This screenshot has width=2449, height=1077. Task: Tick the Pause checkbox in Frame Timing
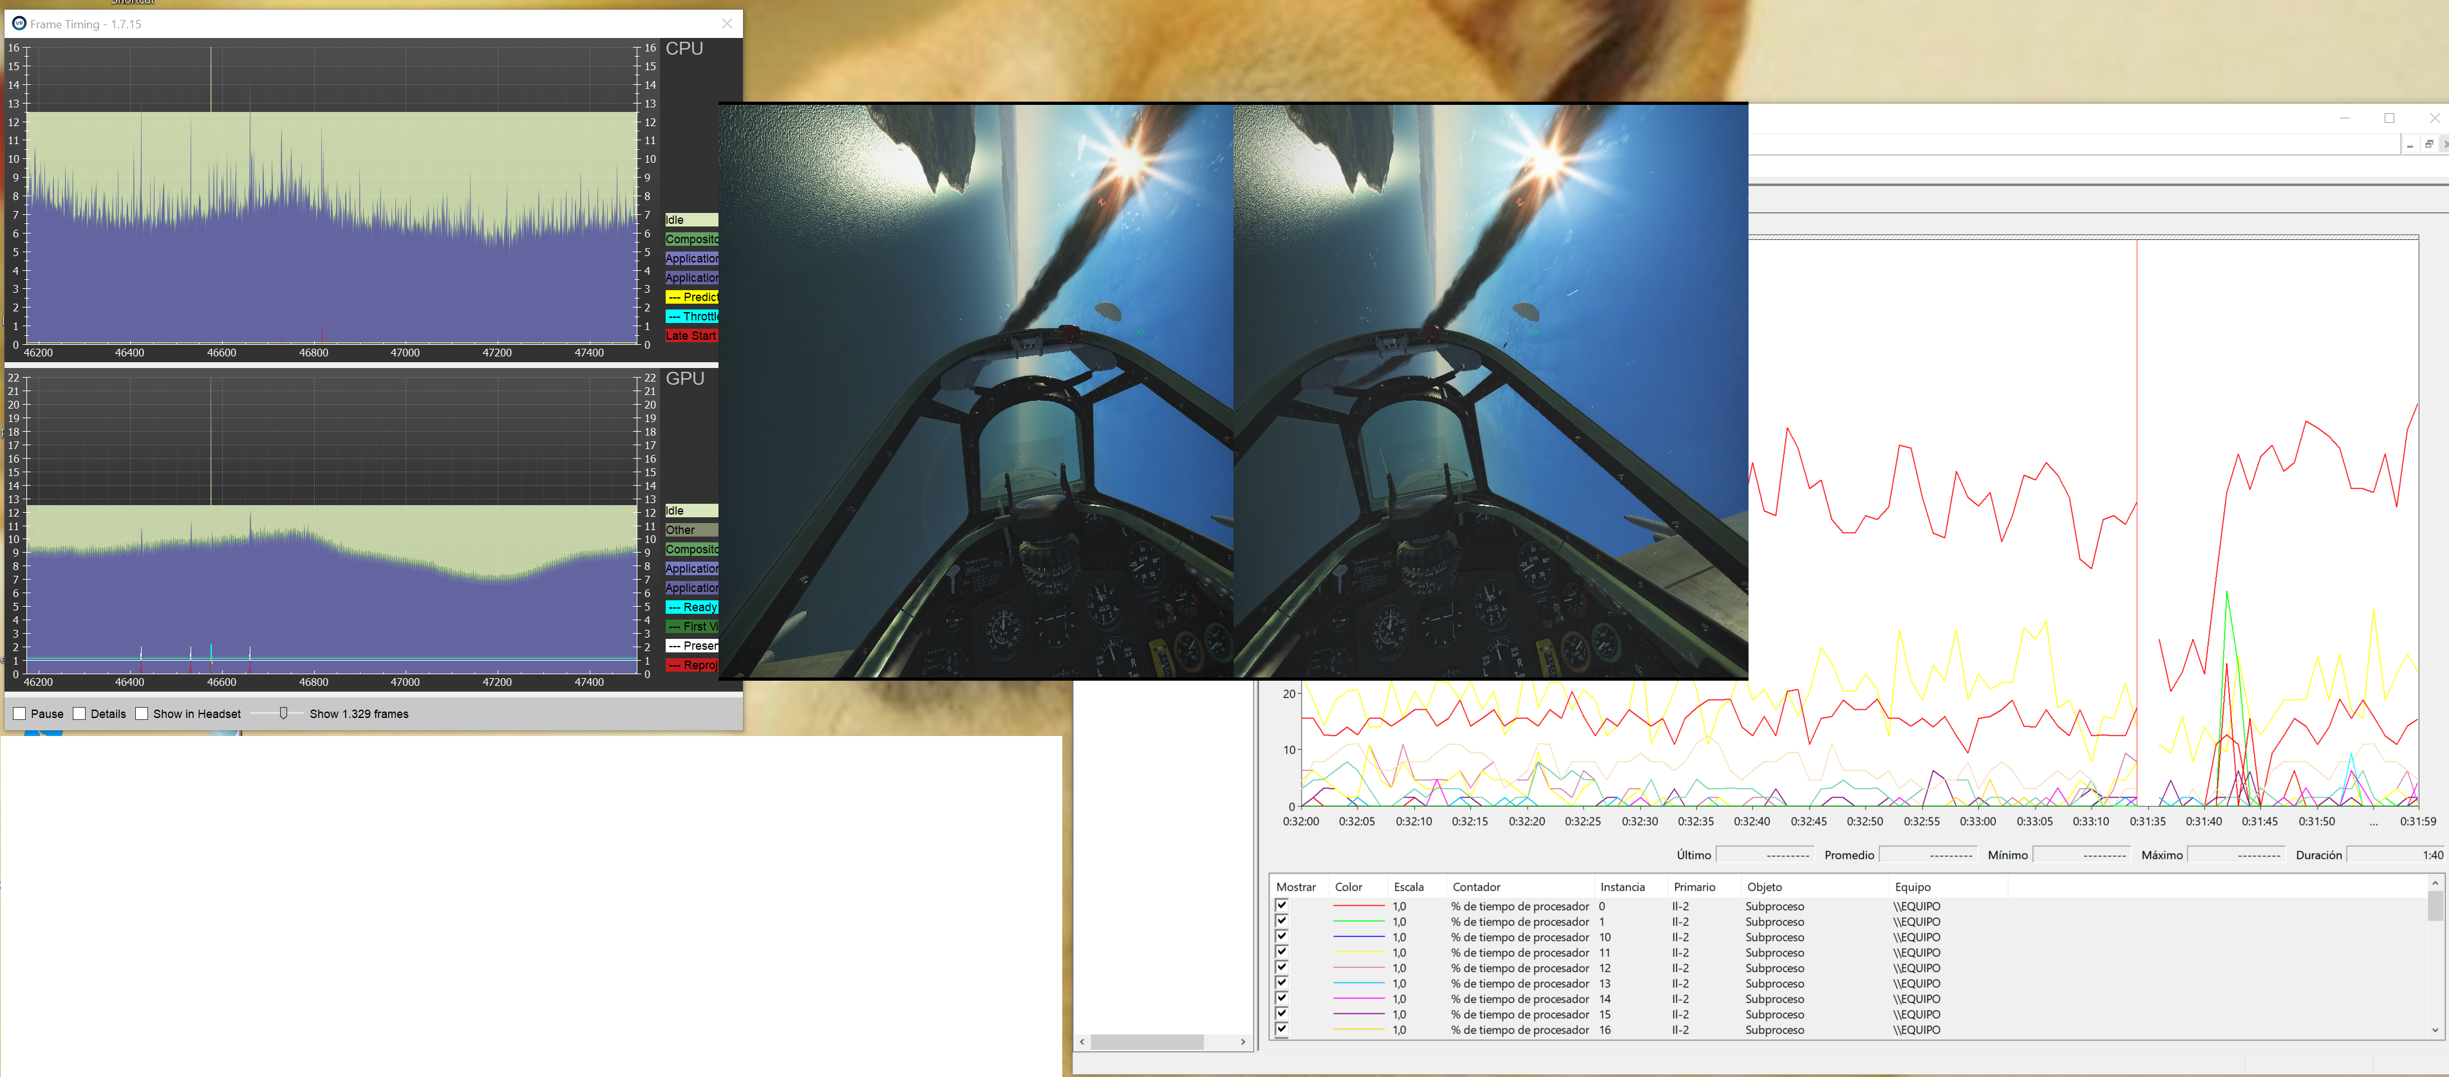coord(19,713)
